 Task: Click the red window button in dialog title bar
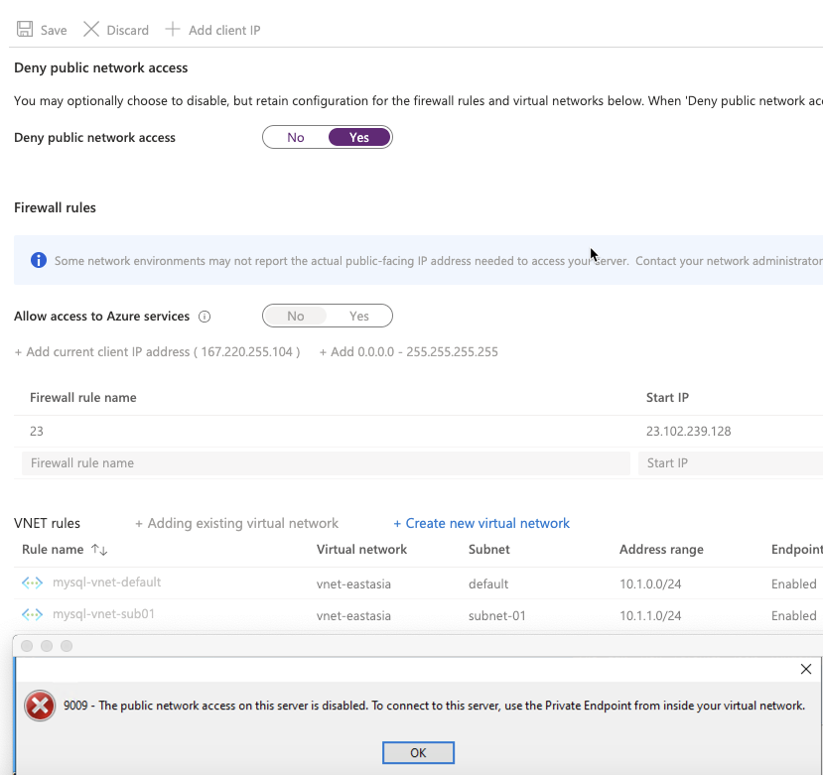pos(27,646)
